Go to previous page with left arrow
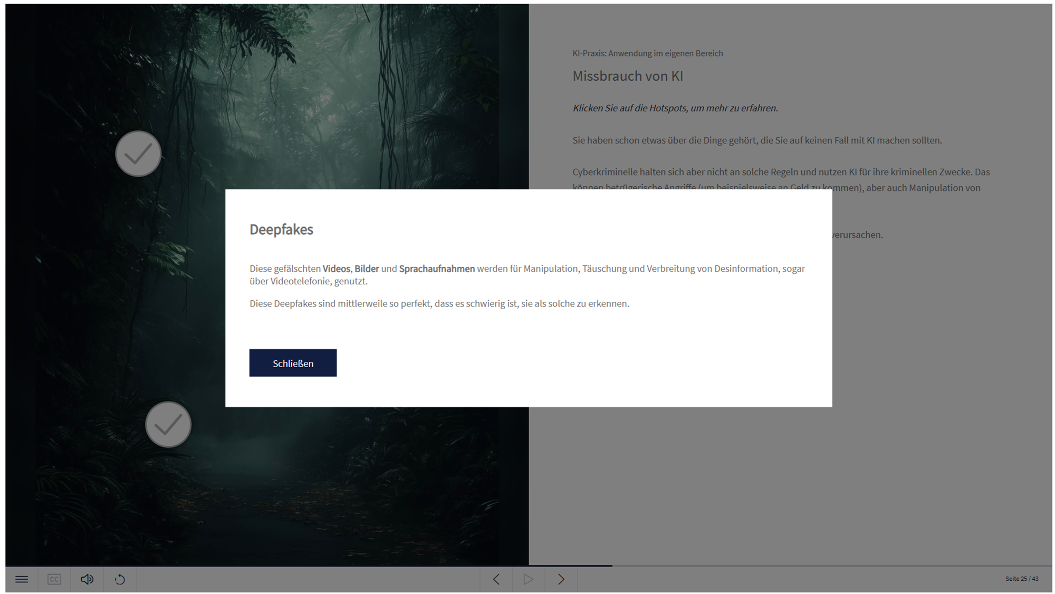The height and width of the screenshot is (594, 1055). click(496, 579)
